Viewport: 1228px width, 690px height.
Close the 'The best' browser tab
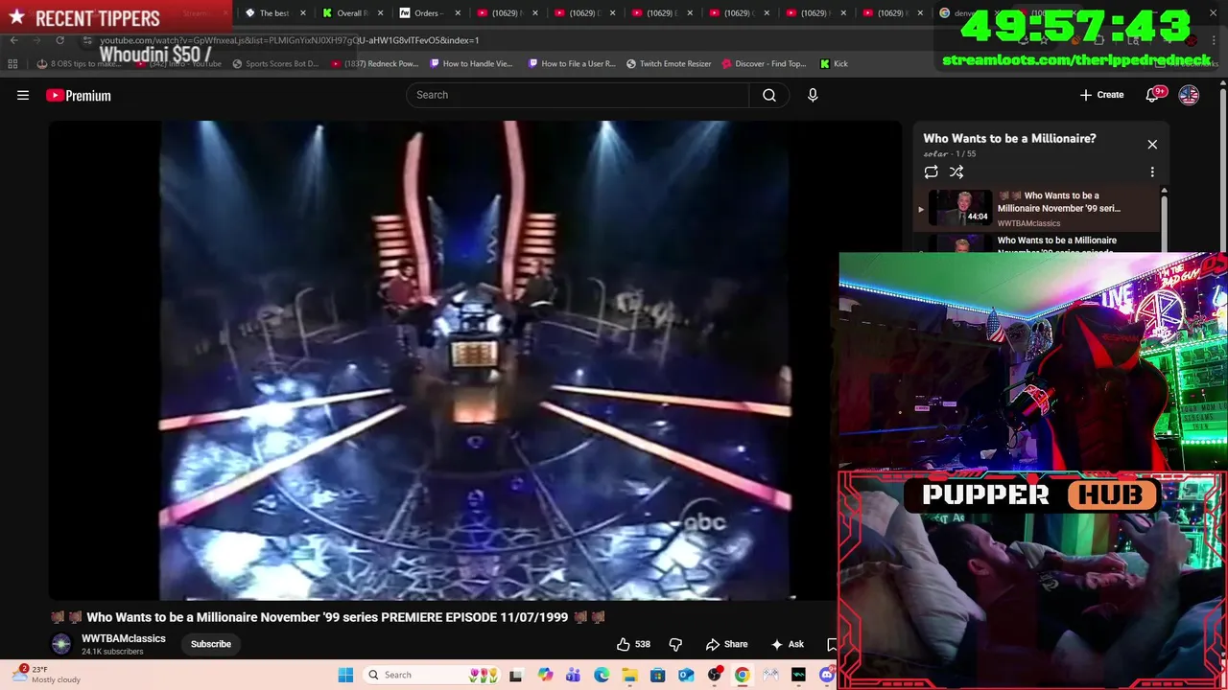(x=303, y=13)
